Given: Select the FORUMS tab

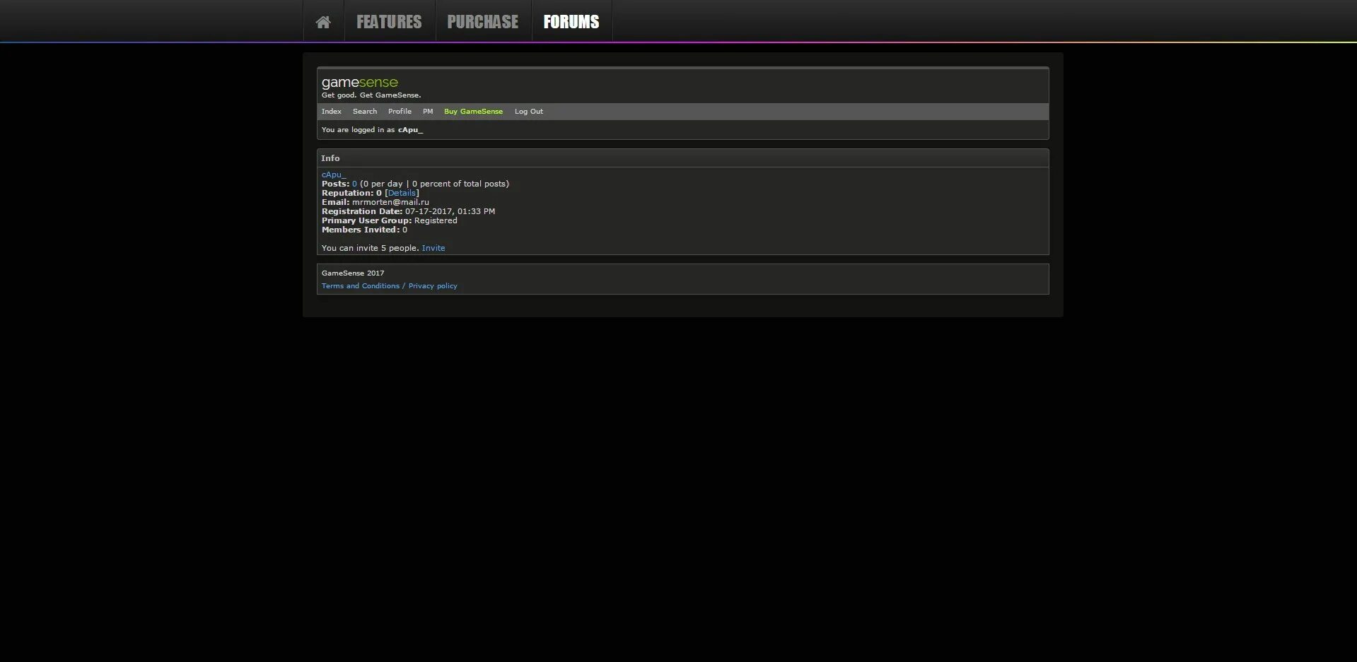Looking at the screenshot, I should pos(571,22).
